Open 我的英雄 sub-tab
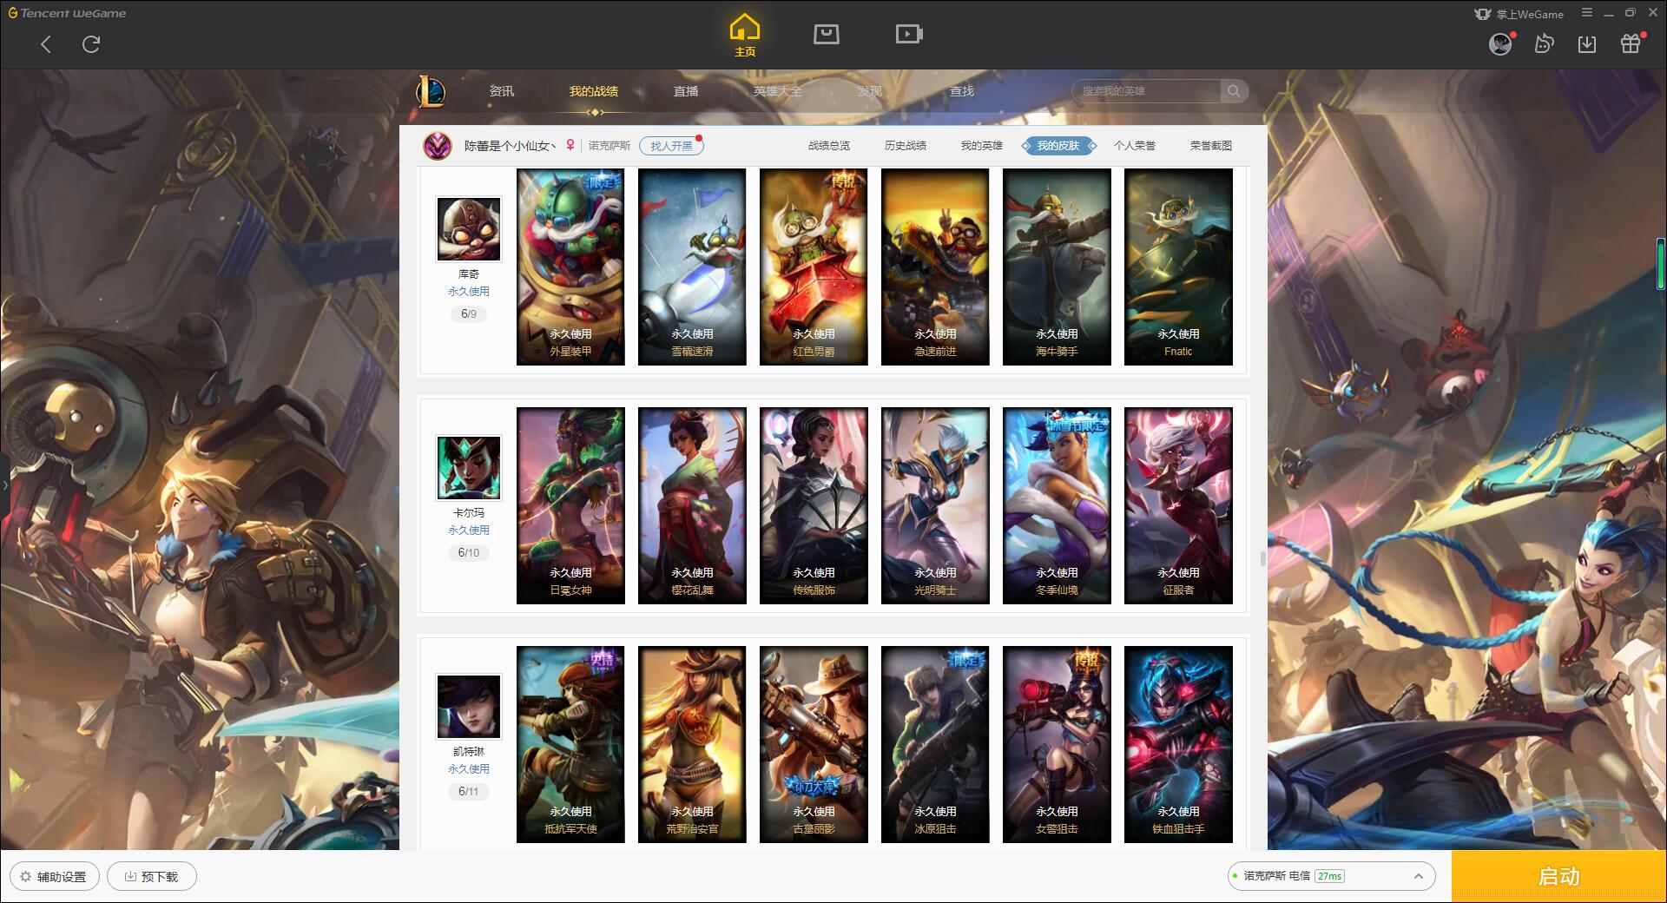 [x=982, y=146]
